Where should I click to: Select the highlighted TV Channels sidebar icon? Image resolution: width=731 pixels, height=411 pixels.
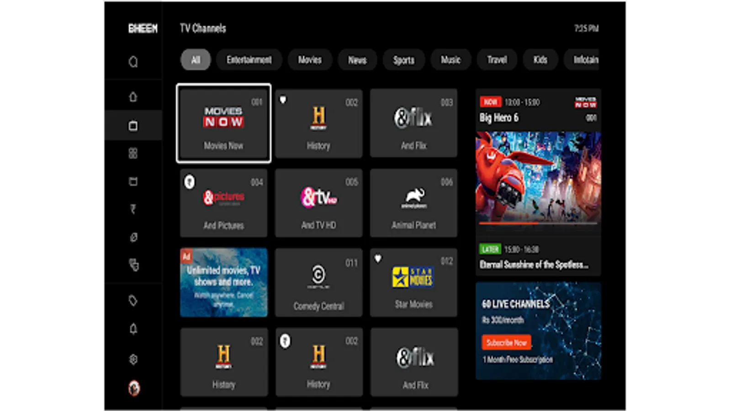click(133, 126)
